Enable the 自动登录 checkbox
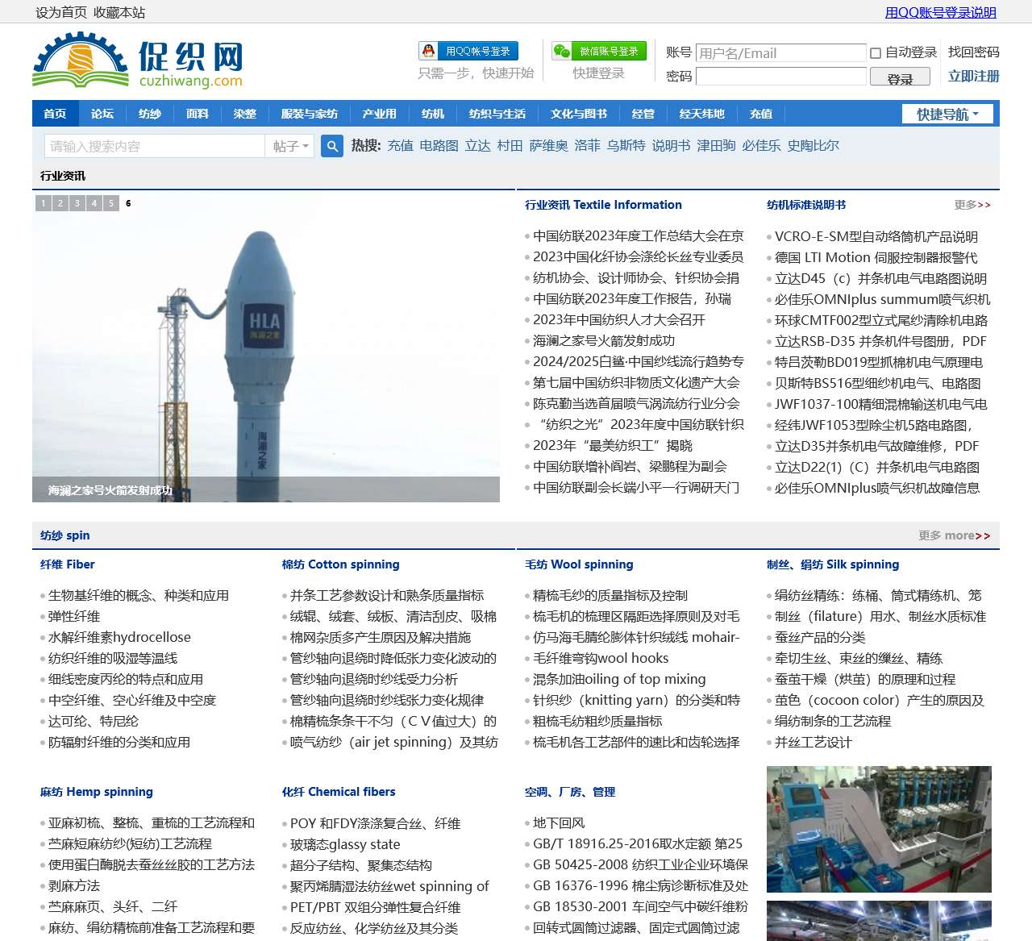This screenshot has height=941, width=1032. pyautogui.click(x=875, y=52)
